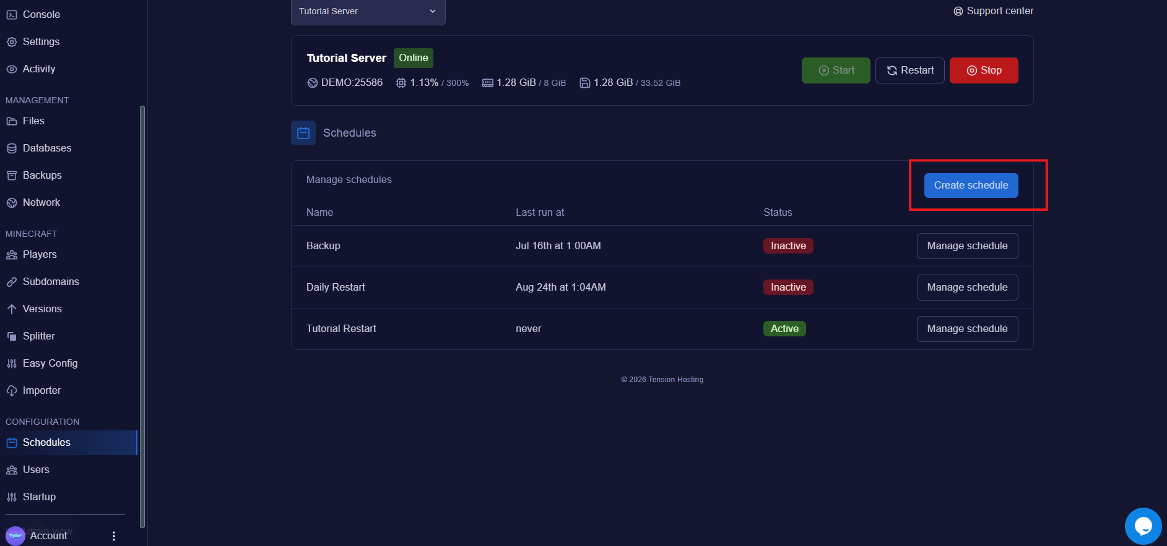Open the account three-dot menu
This screenshot has width=1167, height=546.
(x=113, y=536)
